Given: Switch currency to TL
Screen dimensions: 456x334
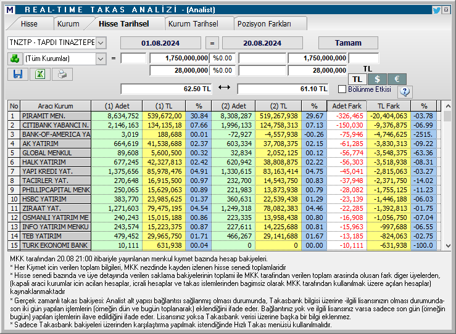Looking at the screenshot, I should (357, 79).
